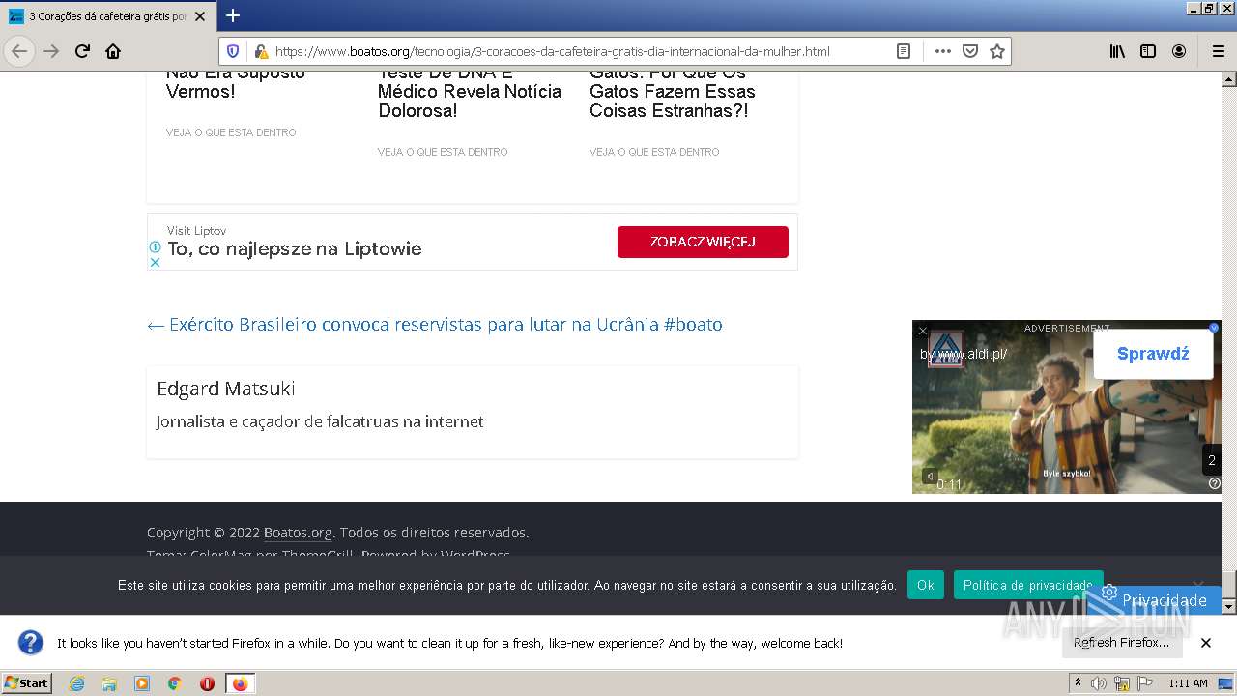Screen dimensions: 1237x696
Task: Open 'Gatos Fazem Essas Coisas' headline
Action: click(673, 92)
